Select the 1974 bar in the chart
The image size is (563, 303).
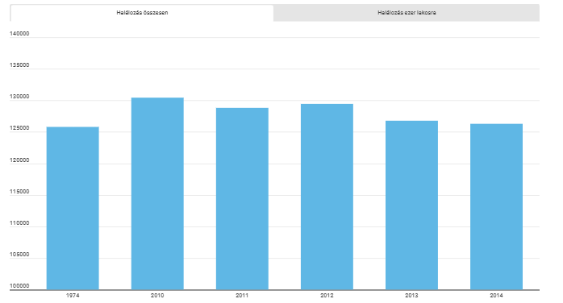(73, 208)
